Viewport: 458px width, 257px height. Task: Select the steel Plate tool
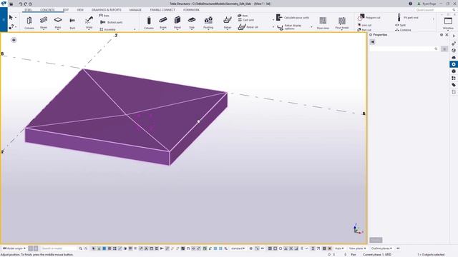coord(58,23)
